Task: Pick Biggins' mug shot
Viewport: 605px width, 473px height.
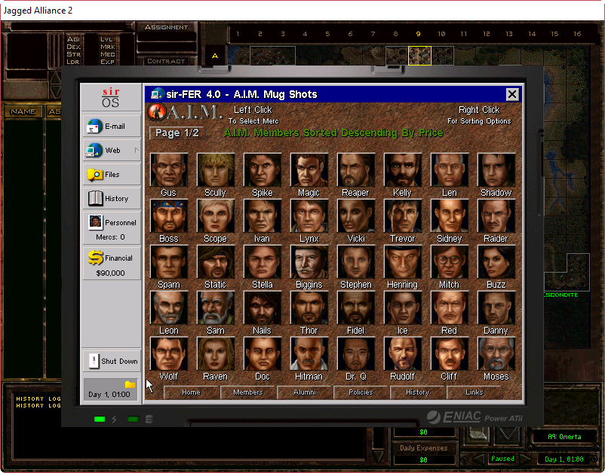Action: 309,262
